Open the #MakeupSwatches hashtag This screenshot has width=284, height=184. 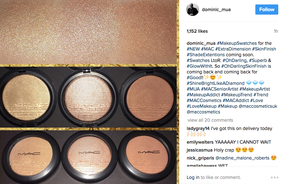point(237,44)
